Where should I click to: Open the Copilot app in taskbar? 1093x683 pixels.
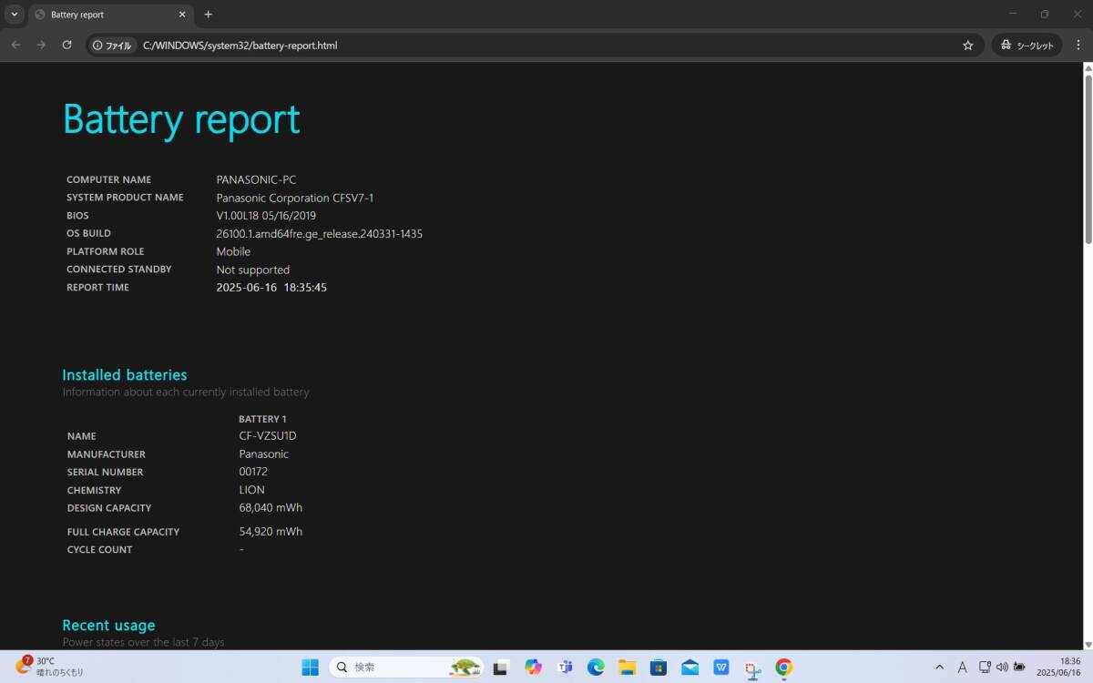coord(533,668)
